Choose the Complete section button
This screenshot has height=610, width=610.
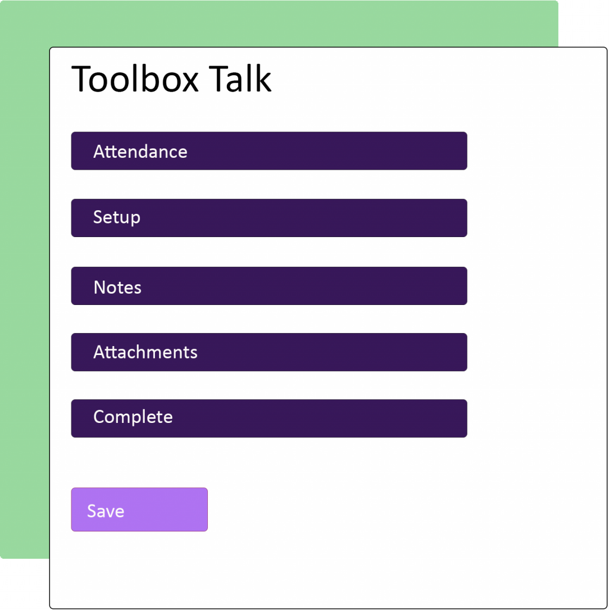(269, 418)
